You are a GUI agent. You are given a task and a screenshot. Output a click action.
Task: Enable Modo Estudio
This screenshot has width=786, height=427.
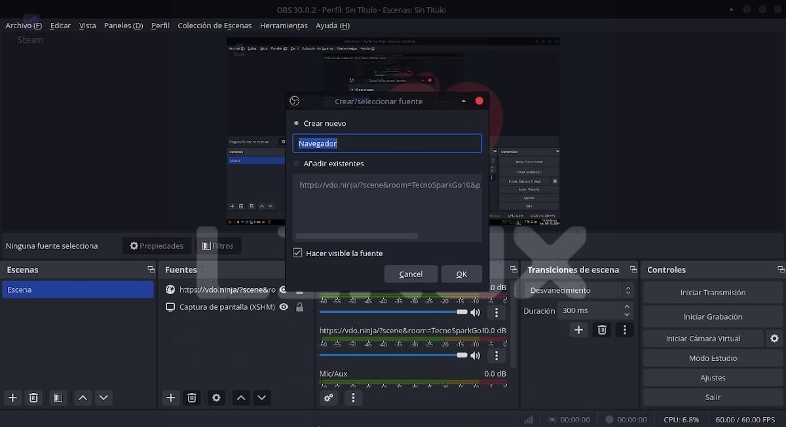coord(713,358)
